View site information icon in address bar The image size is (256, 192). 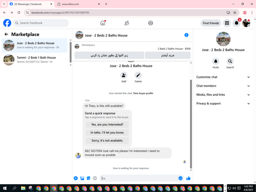click(x=28, y=12)
